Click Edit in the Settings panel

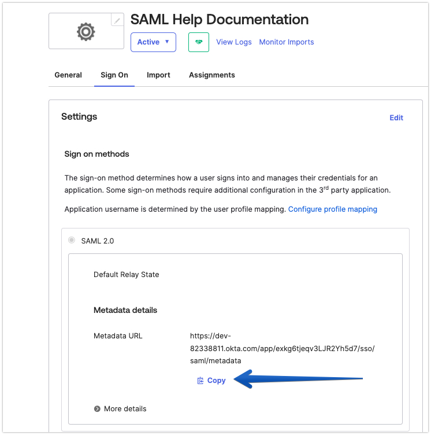[396, 118]
